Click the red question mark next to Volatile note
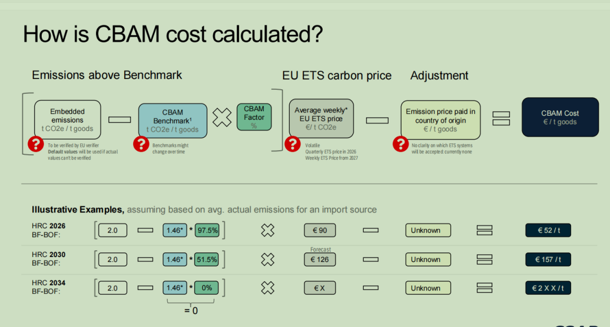Screen dimensions: 610x327 point(292,144)
